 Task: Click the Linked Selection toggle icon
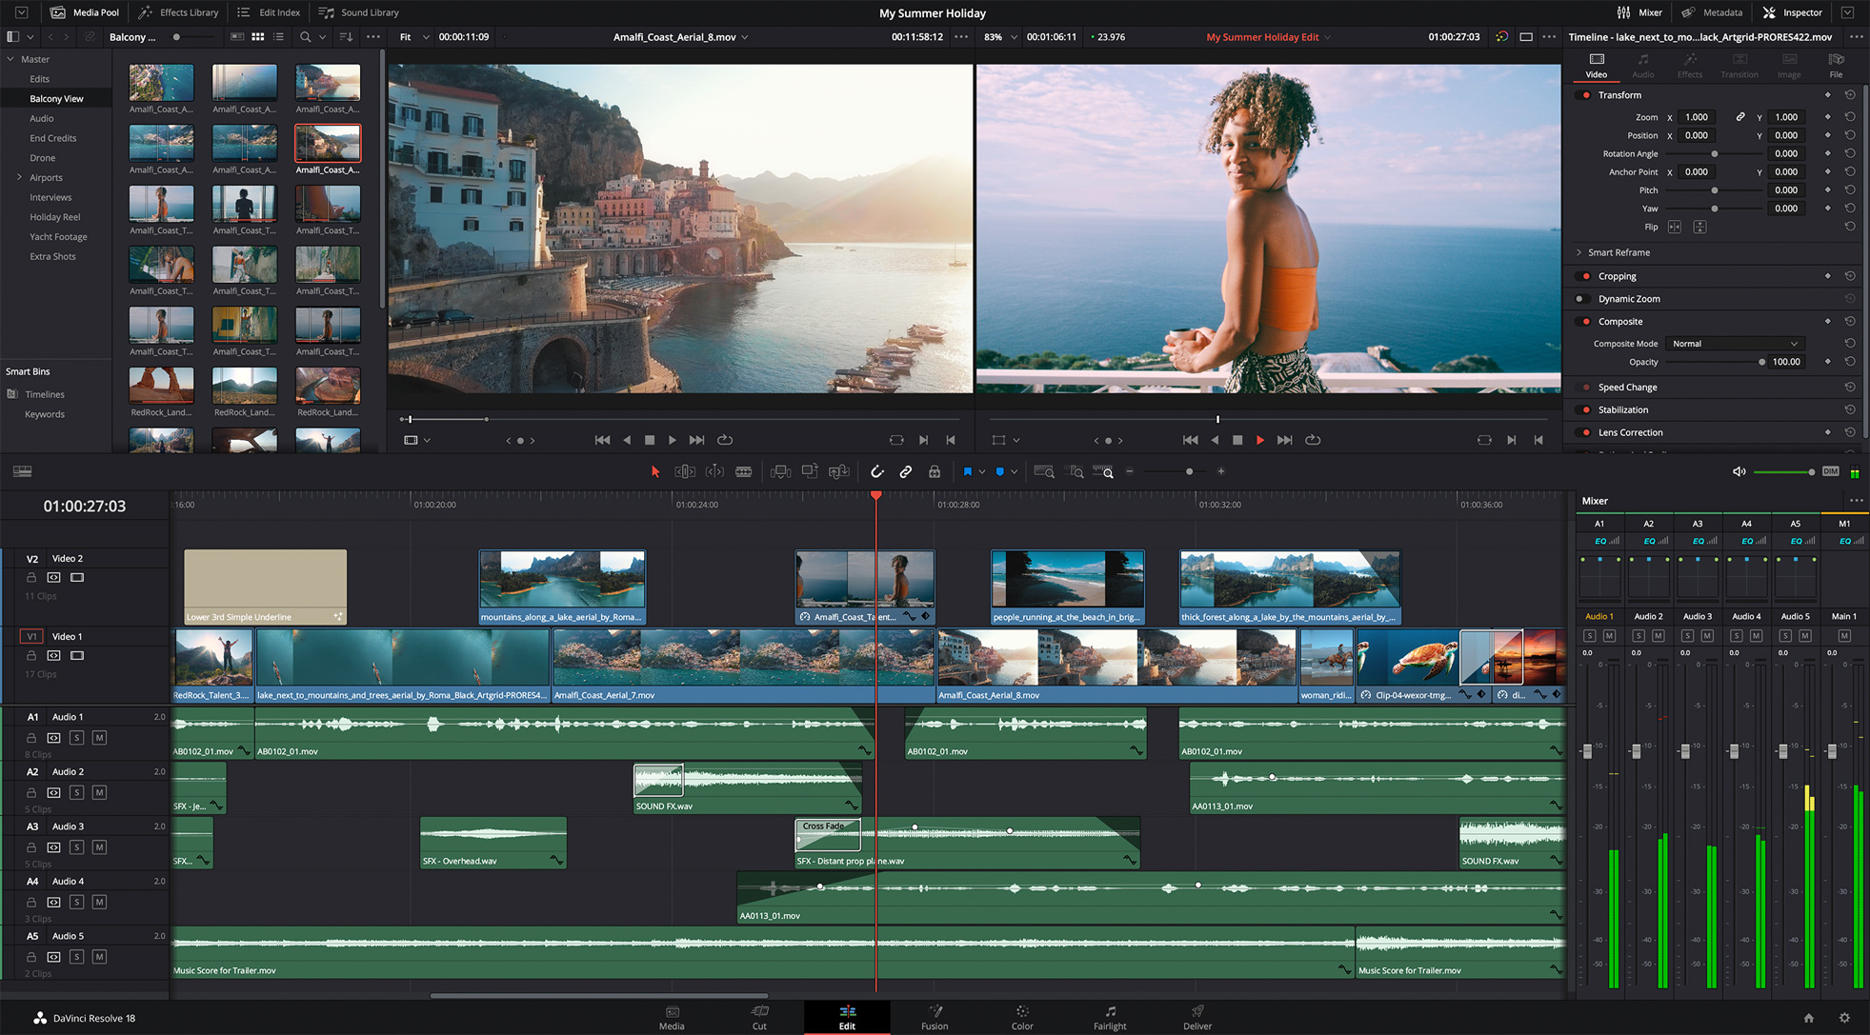904,471
